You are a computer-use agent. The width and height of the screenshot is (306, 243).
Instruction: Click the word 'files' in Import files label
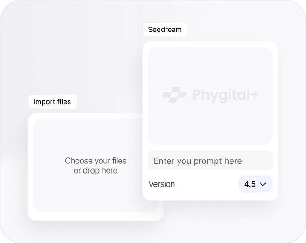[x=63, y=102]
